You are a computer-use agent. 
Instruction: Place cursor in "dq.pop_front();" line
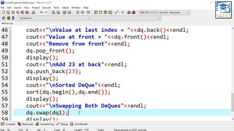point(50,51)
